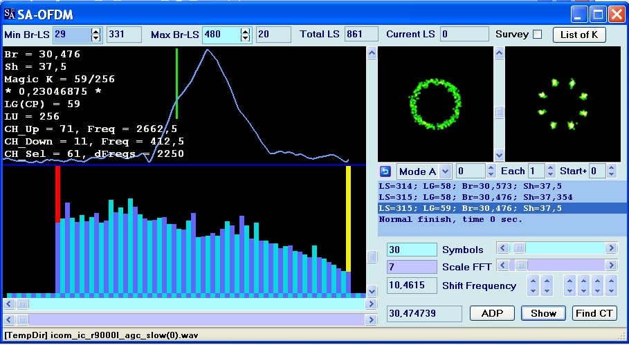This screenshot has height=345, width=629.
Task: Click Symbols slider right arrow
Action: click(x=611, y=248)
